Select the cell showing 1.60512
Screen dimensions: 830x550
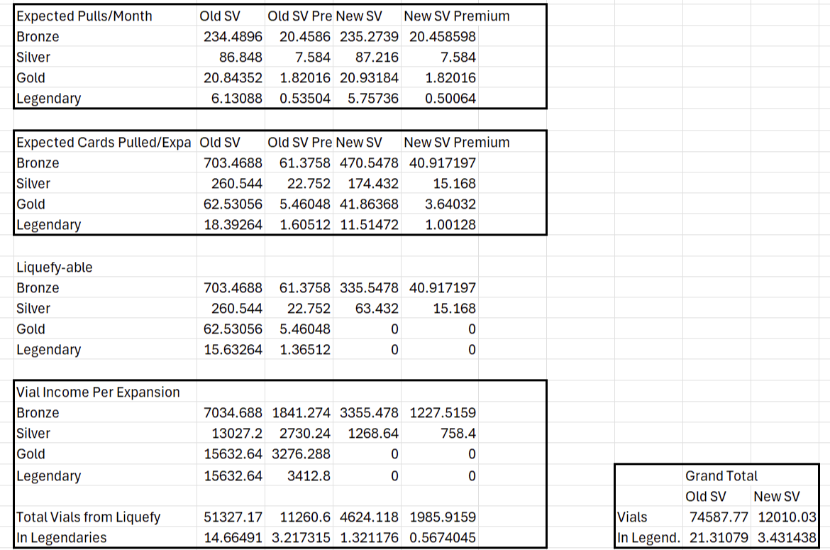coord(299,226)
